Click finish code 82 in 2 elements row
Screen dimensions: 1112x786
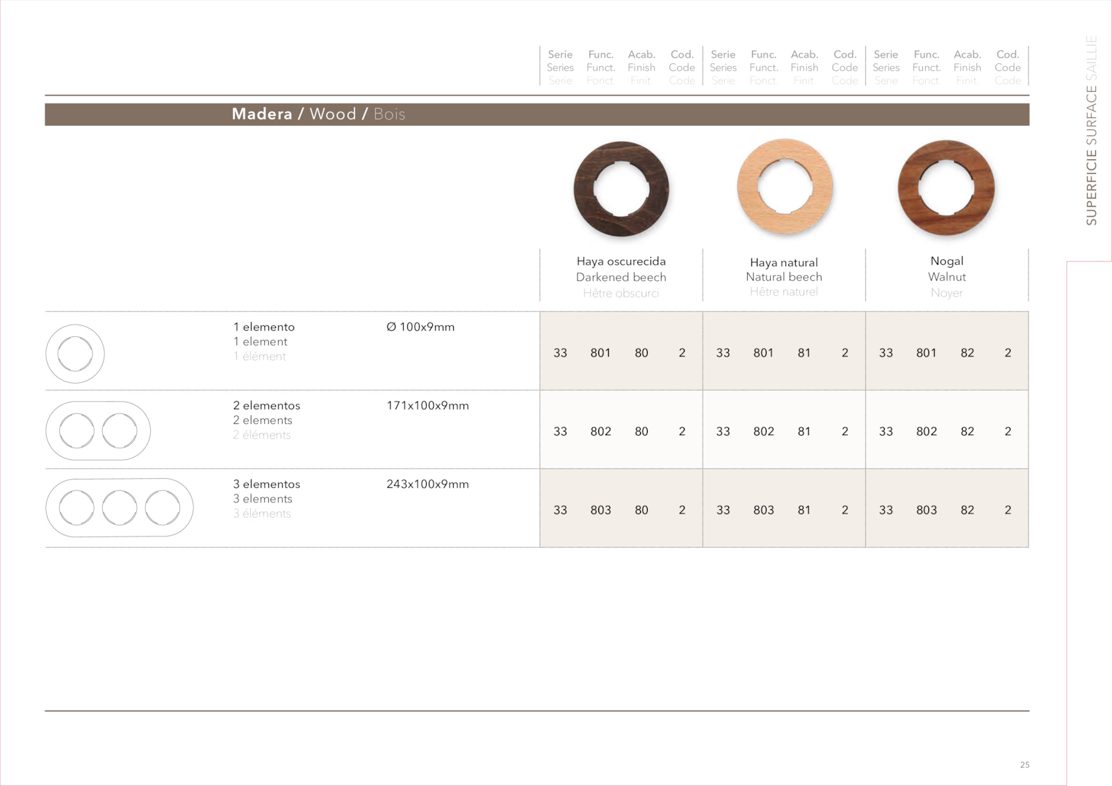coord(967,432)
